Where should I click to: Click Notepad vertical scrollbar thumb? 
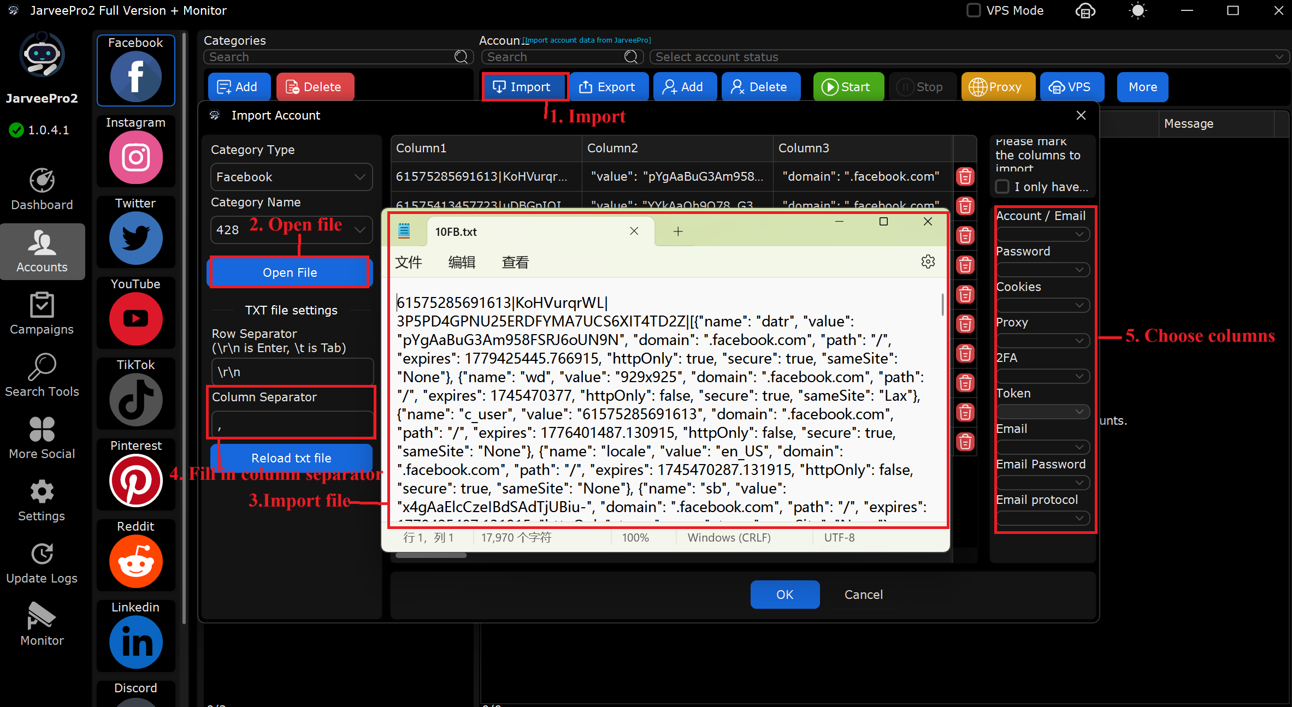(x=942, y=305)
